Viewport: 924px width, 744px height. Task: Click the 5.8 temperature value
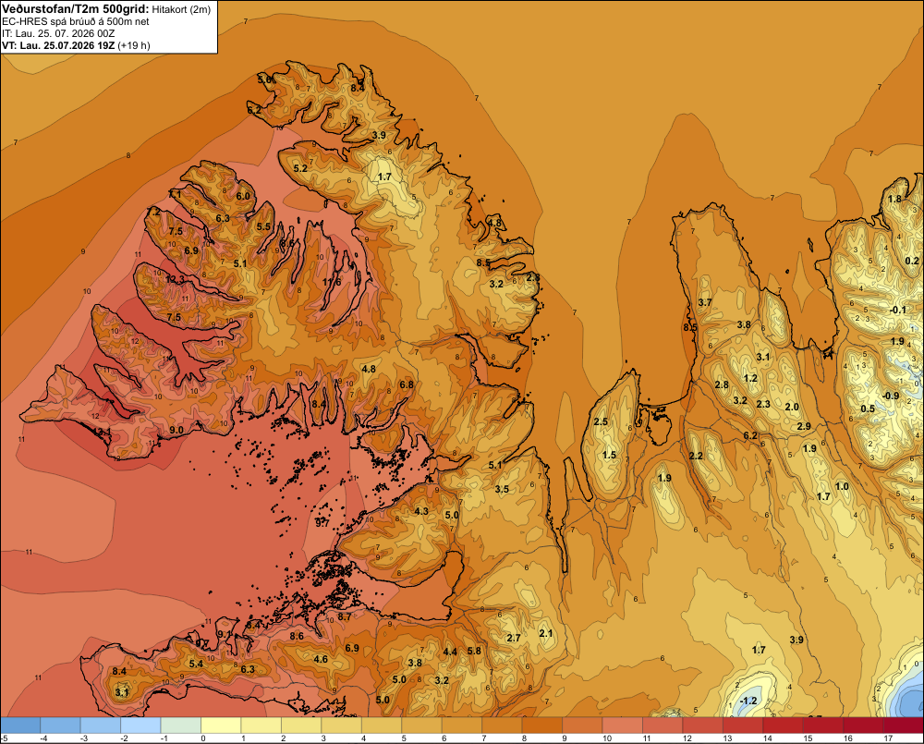[x=474, y=651]
